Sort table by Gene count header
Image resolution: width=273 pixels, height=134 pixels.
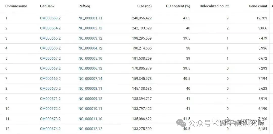(258, 6)
